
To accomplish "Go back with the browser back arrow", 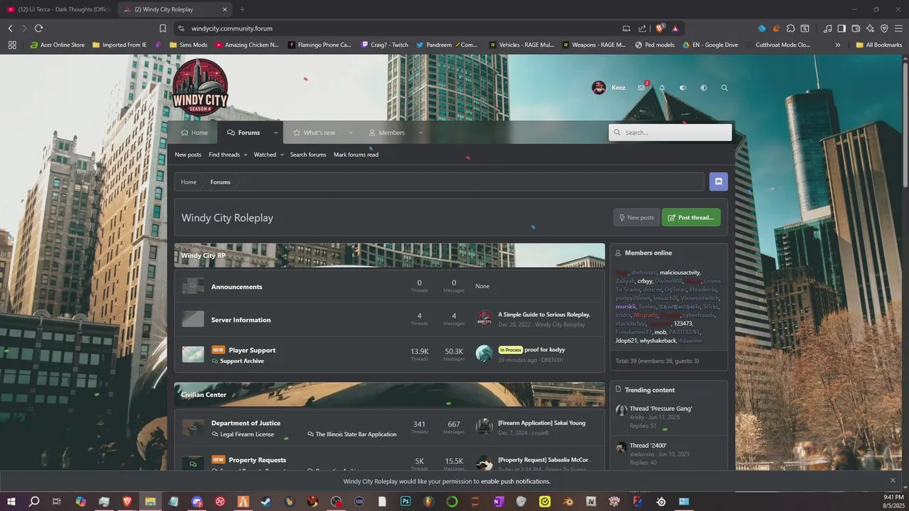I will [x=10, y=28].
